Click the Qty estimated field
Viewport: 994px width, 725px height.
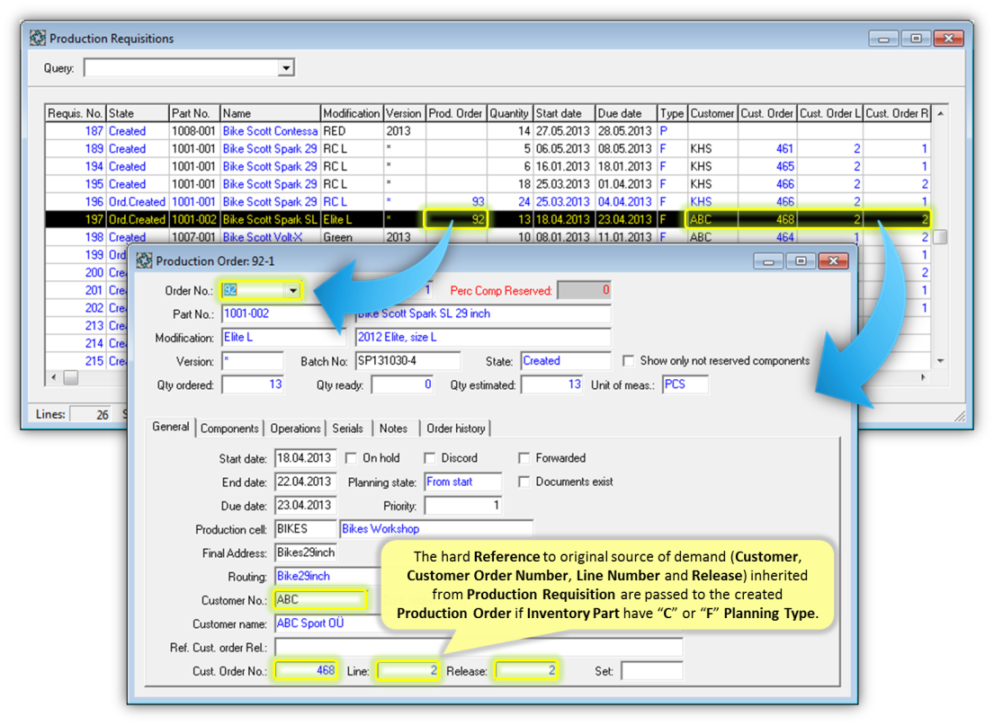(x=551, y=385)
